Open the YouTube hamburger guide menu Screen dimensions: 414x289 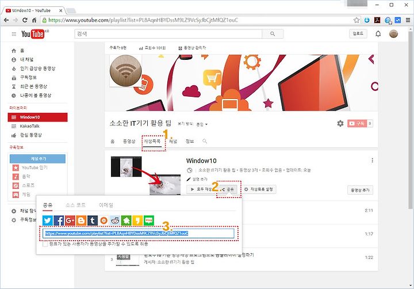point(14,34)
